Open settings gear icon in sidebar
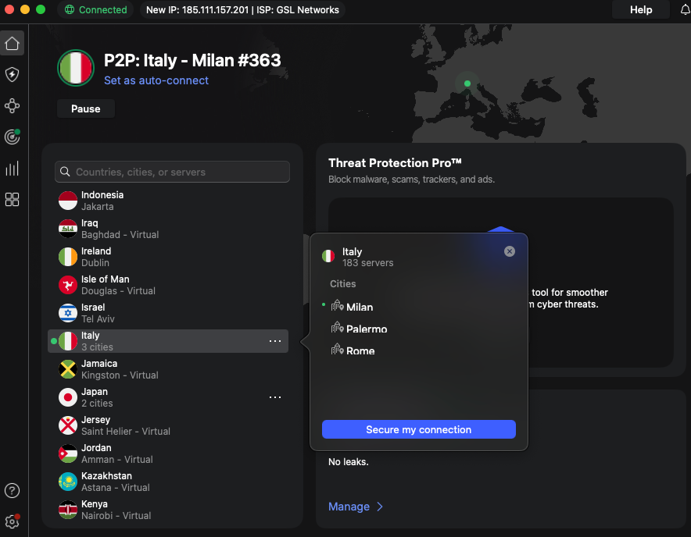This screenshot has width=691, height=537. [12, 522]
